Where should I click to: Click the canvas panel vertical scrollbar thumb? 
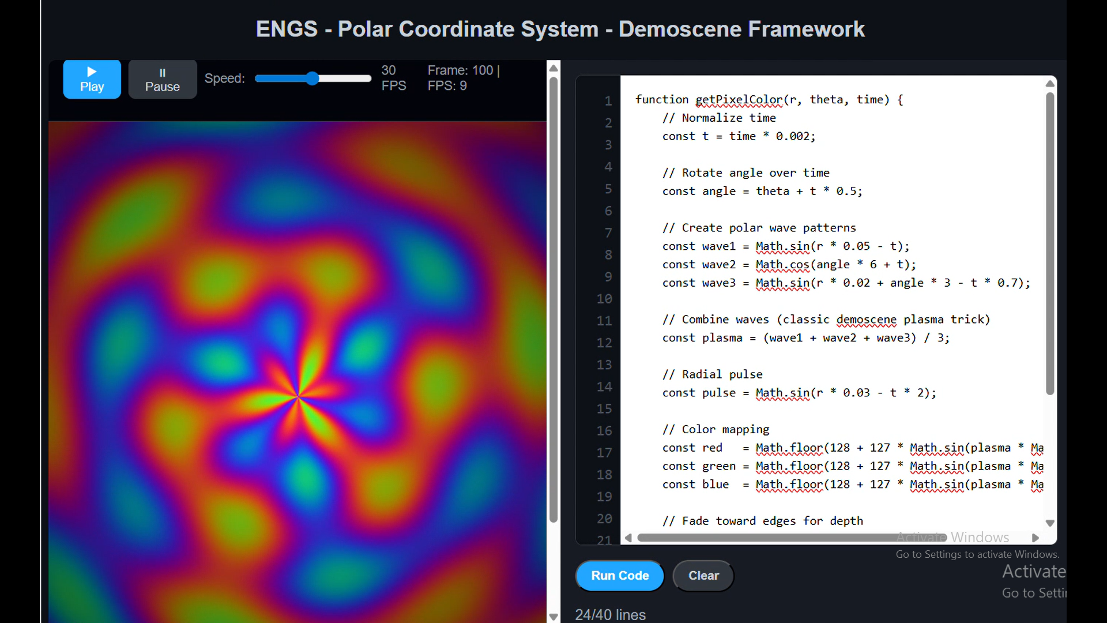pyautogui.click(x=553, y=299)
